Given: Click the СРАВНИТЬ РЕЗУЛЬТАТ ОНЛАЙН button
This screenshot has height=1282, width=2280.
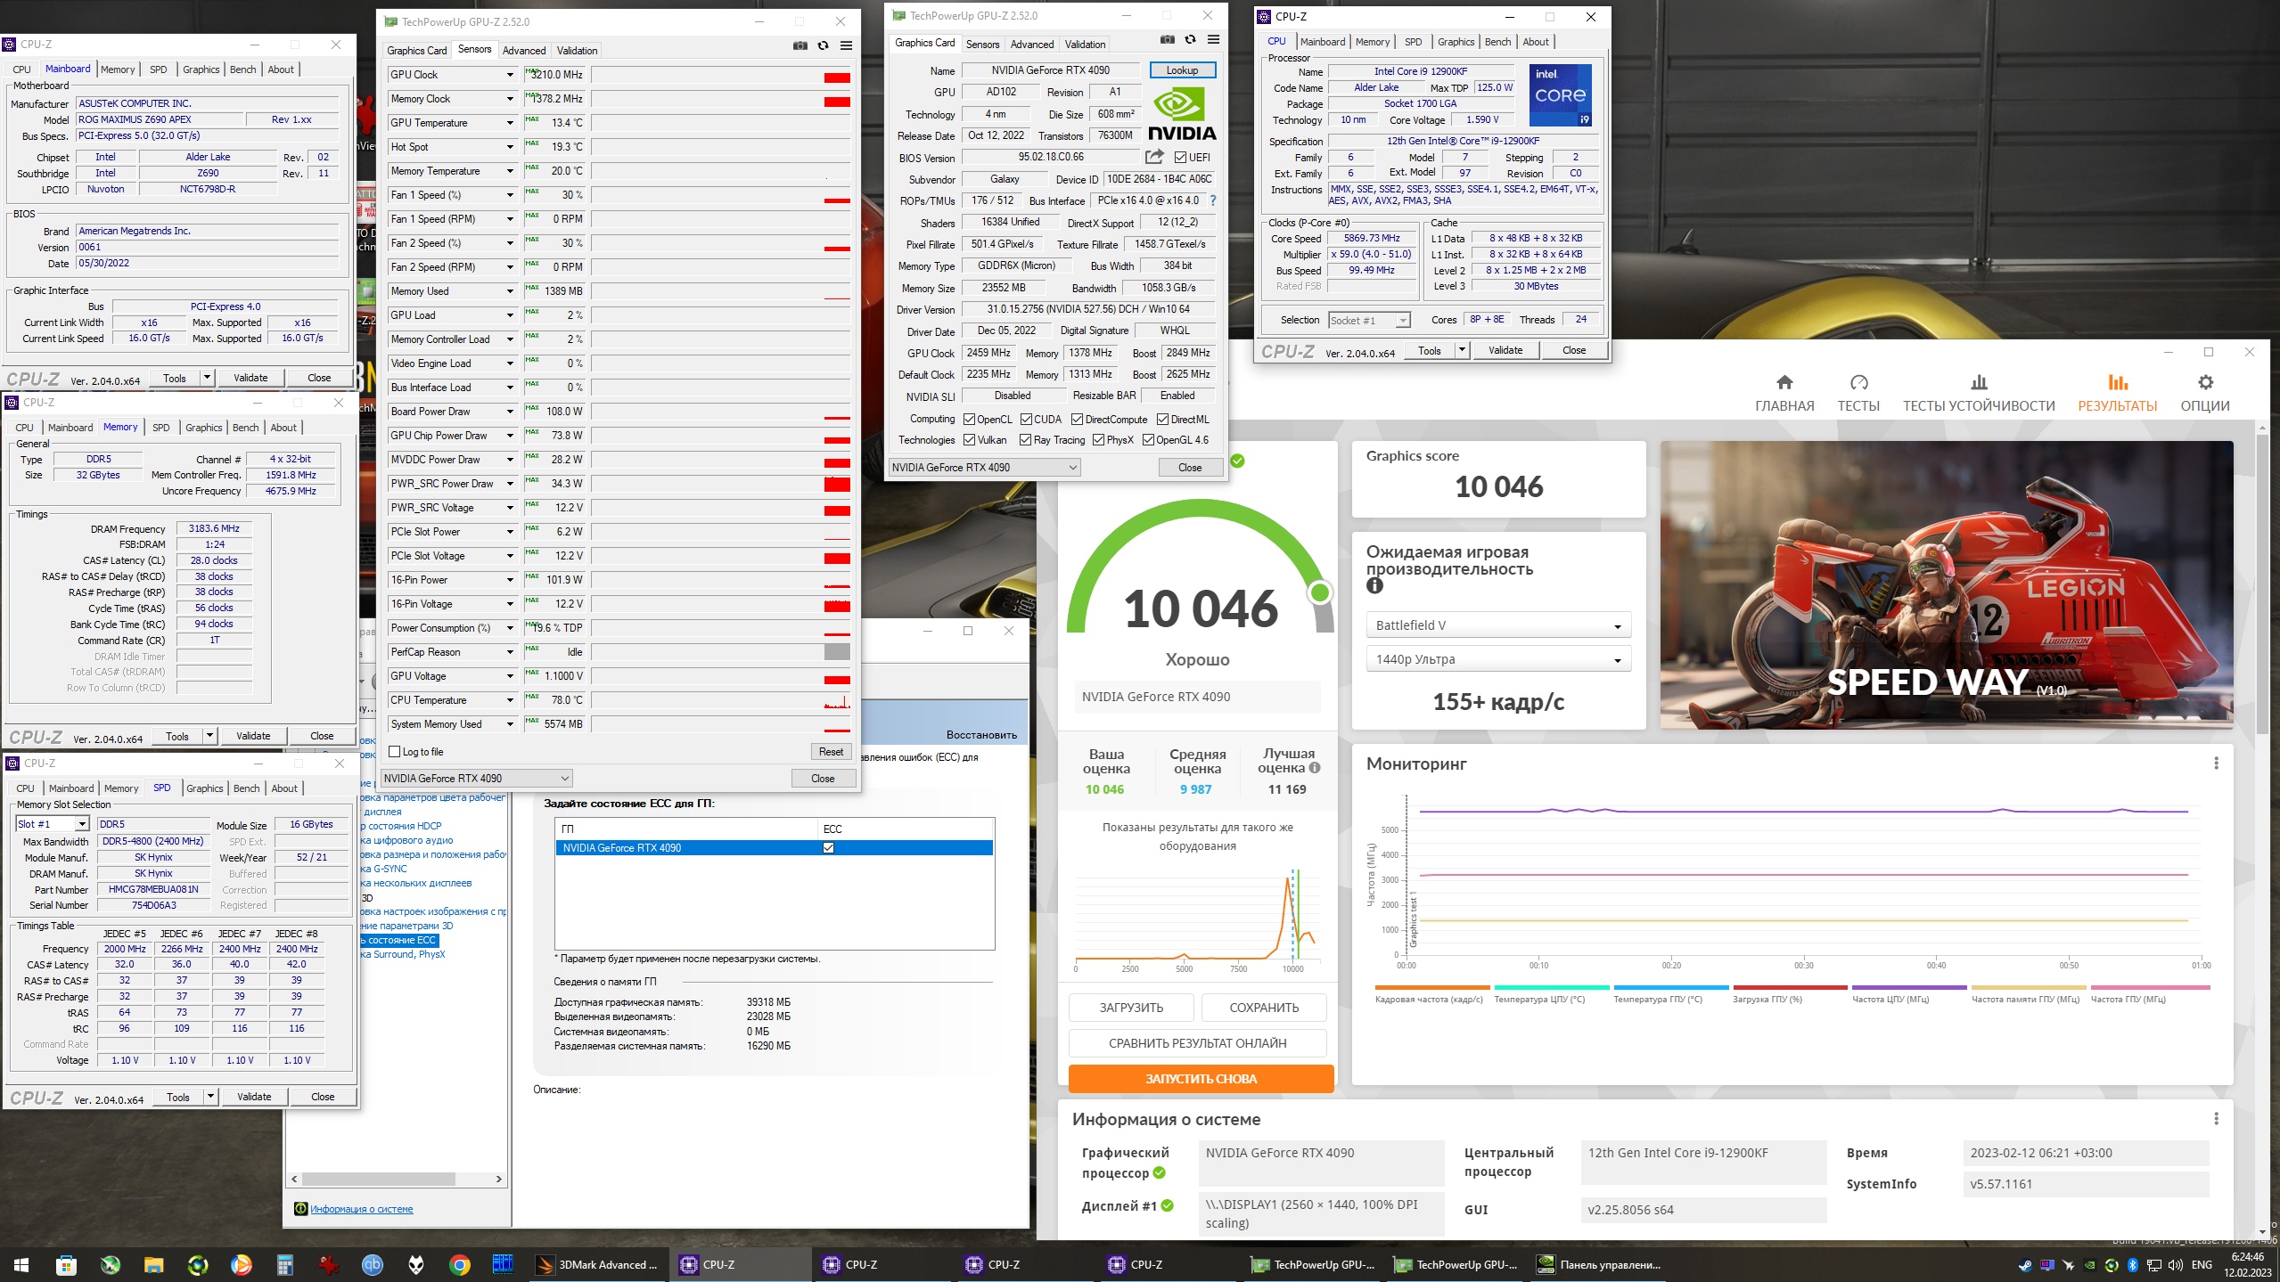Looking at the screenshot, I should (x=1197, y=1043).
